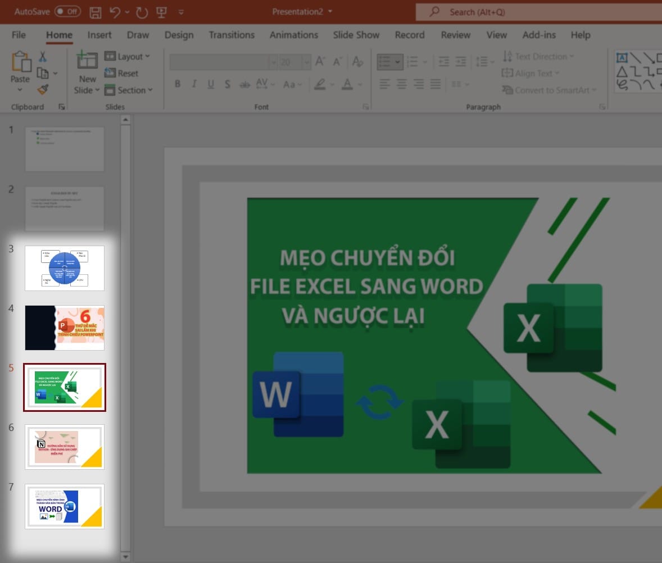Expand the Align Text options
This screenshot has height=563, width=662.
530,73
